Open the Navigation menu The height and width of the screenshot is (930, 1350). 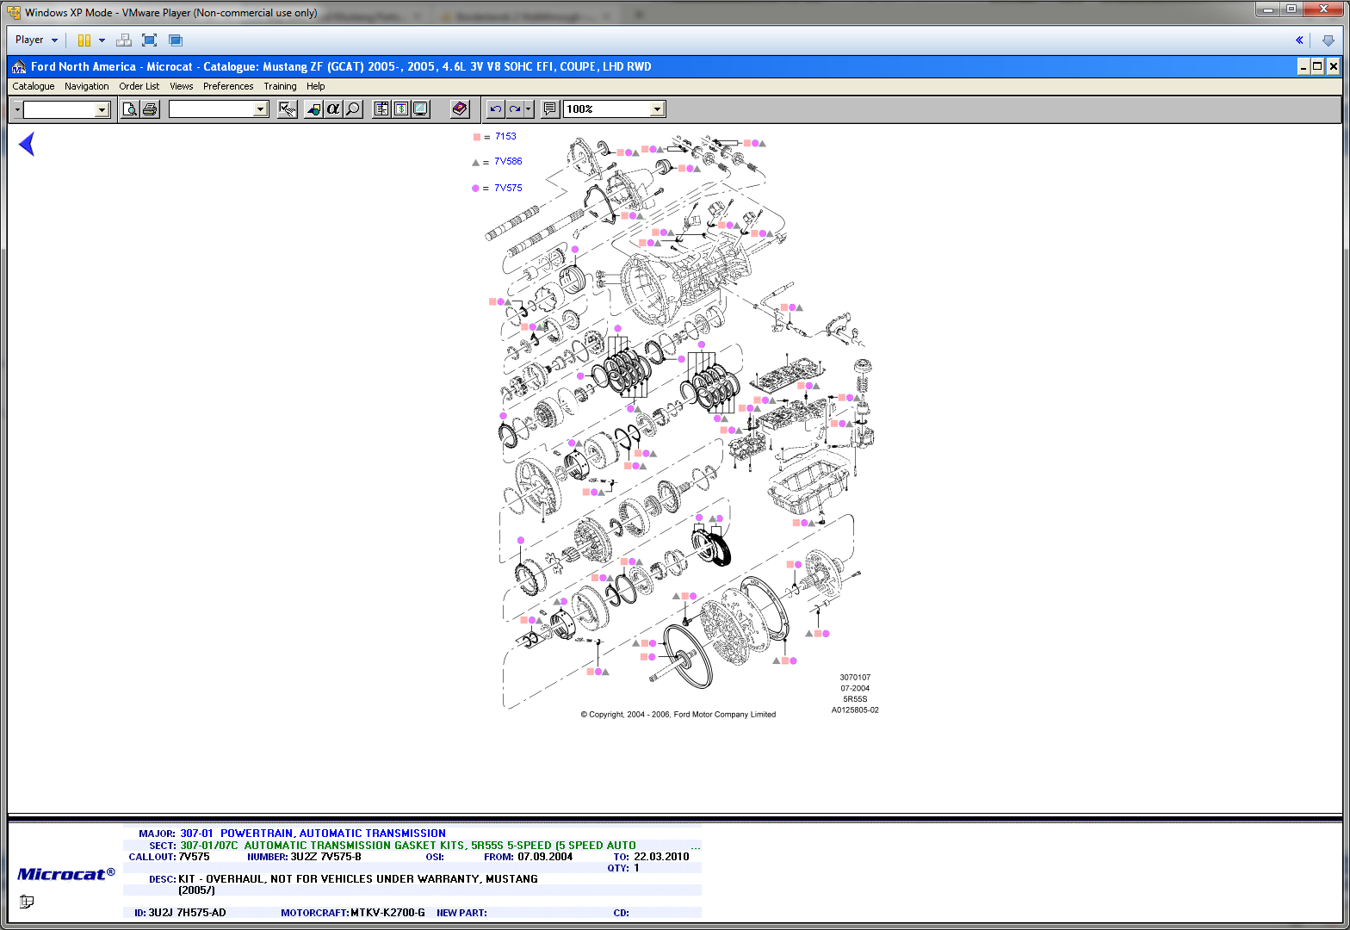pyautogui.click(x=87, y=86)
